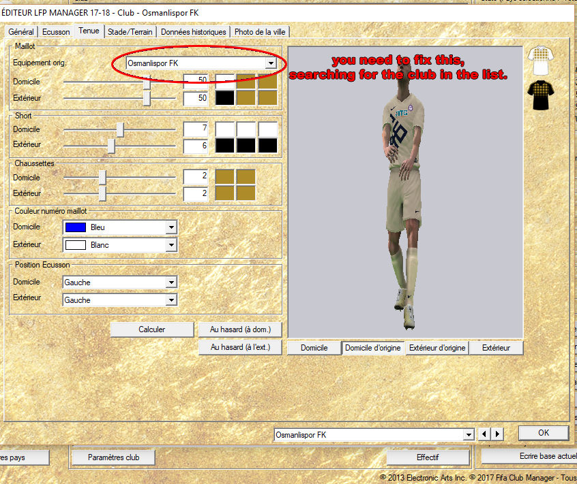Pick Maillot Extérieur black first swatch
The height and width of the screenshot is (484, 577).
pos(225,98)
